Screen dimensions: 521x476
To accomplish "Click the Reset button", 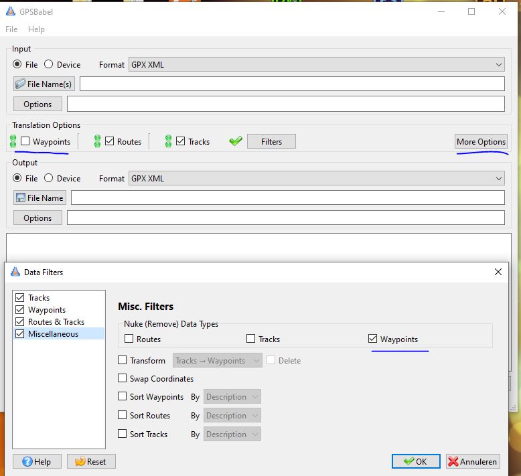I will pos(91,461).
